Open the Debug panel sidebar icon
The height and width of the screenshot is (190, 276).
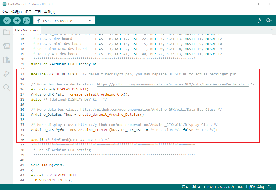[7, 74]
